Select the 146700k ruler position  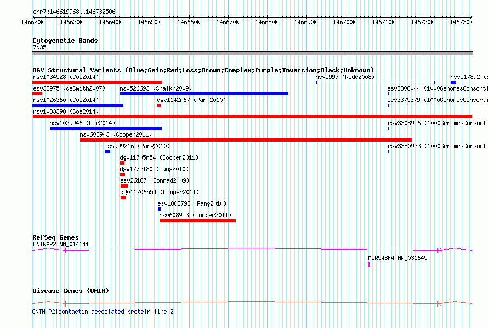344,22
